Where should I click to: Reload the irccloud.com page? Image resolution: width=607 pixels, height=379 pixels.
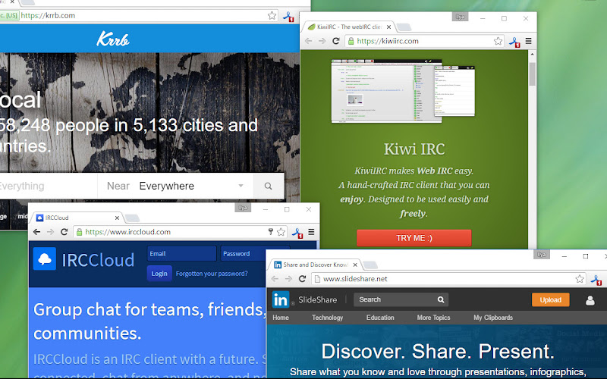click(64, 232)
